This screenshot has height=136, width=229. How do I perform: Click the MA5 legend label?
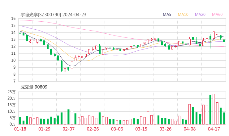point(167,15)
